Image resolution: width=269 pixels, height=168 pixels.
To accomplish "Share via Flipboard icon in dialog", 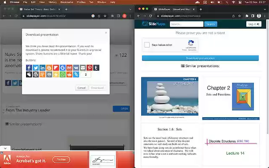I will [56, 68].
